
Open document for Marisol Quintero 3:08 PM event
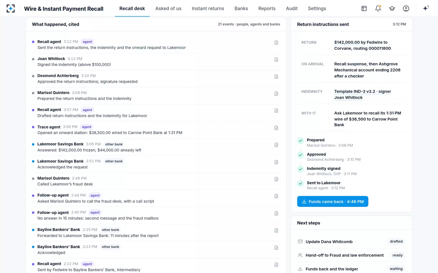pyautogui.click(x=276, y=94)
